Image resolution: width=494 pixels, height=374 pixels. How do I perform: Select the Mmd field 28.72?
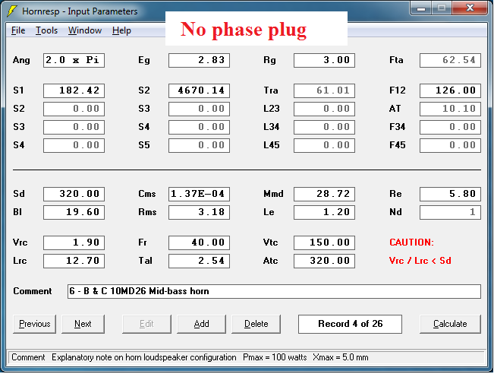coord(324,194)
